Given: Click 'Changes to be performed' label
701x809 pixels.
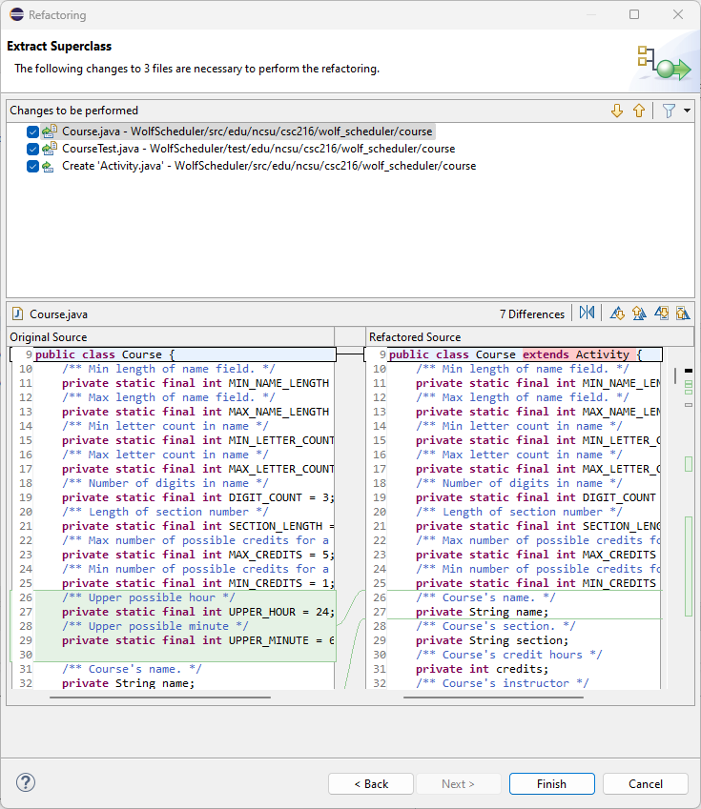Looking at the screenshot, I should 73,111.
